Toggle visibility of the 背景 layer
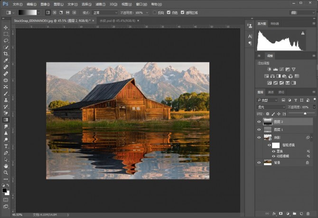 tap(259, 162)
